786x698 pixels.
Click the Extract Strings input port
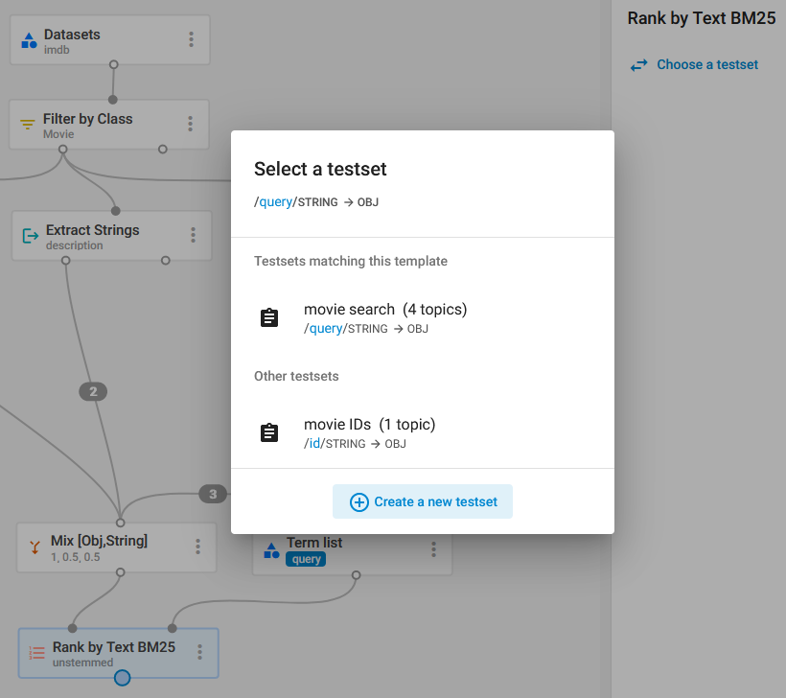coord(116,211)
